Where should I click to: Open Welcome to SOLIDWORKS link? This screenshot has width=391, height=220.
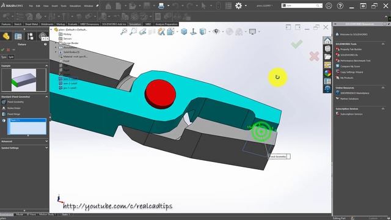[x=354, y=34]
